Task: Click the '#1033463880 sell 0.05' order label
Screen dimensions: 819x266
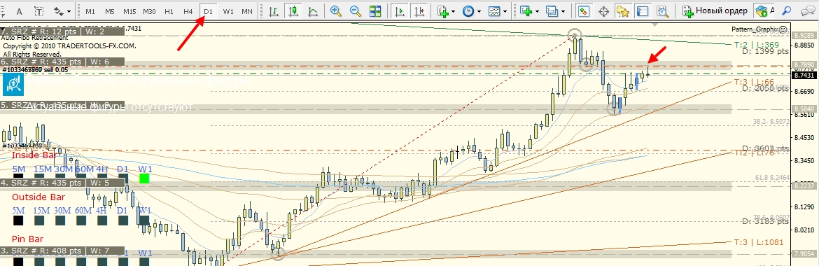Action: [34, 69]
